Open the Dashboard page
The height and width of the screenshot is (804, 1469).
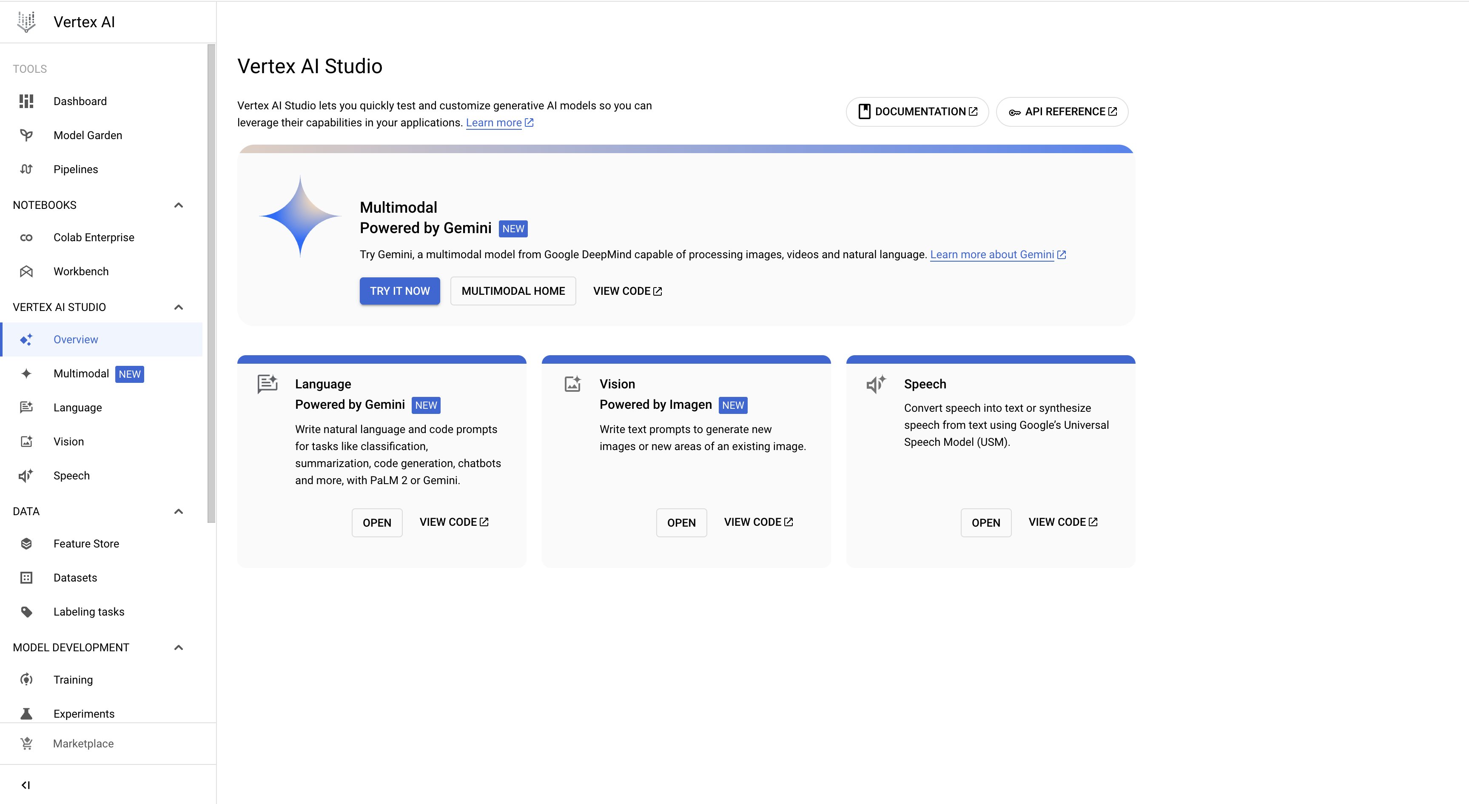click(x=102, y=101)
